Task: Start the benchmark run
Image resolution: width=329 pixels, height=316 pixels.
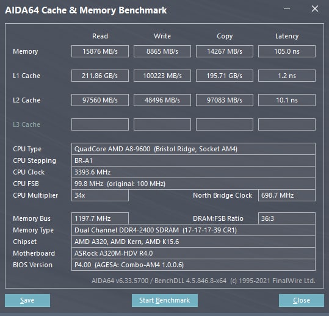Action: click(x=165, y=300)
